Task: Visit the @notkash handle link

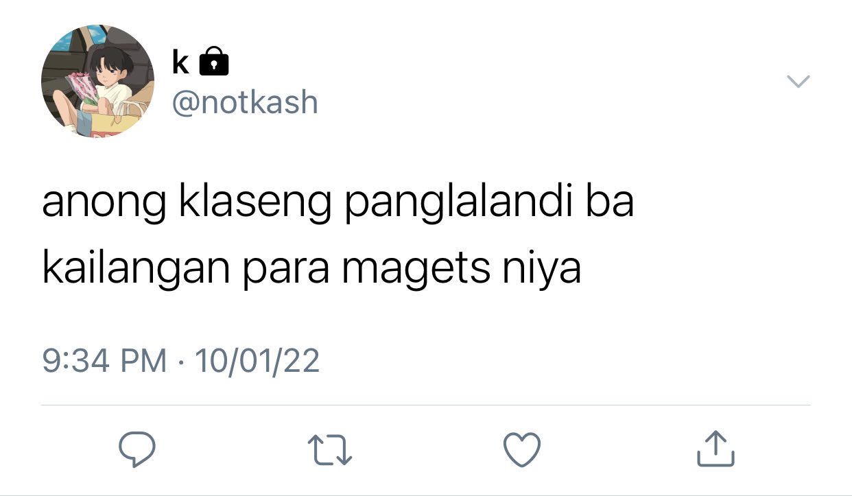Action: tap(245, 103)
